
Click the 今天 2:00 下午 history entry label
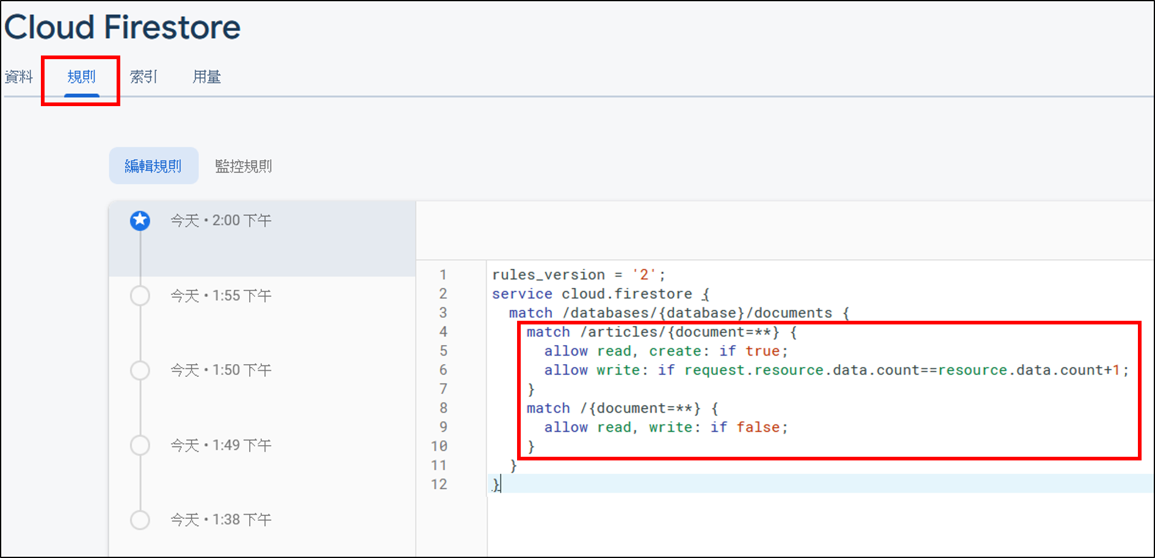click(x=220, y=221)
